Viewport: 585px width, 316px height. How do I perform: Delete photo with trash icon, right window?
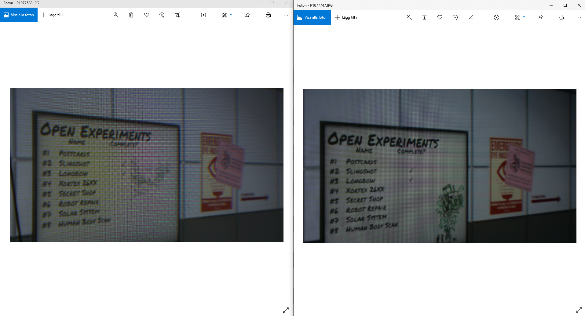[424, 17]
